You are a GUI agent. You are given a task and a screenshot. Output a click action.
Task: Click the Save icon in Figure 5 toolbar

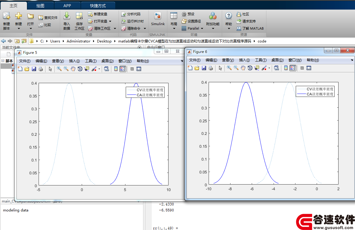pyautogui.click(x=34, y=69)
